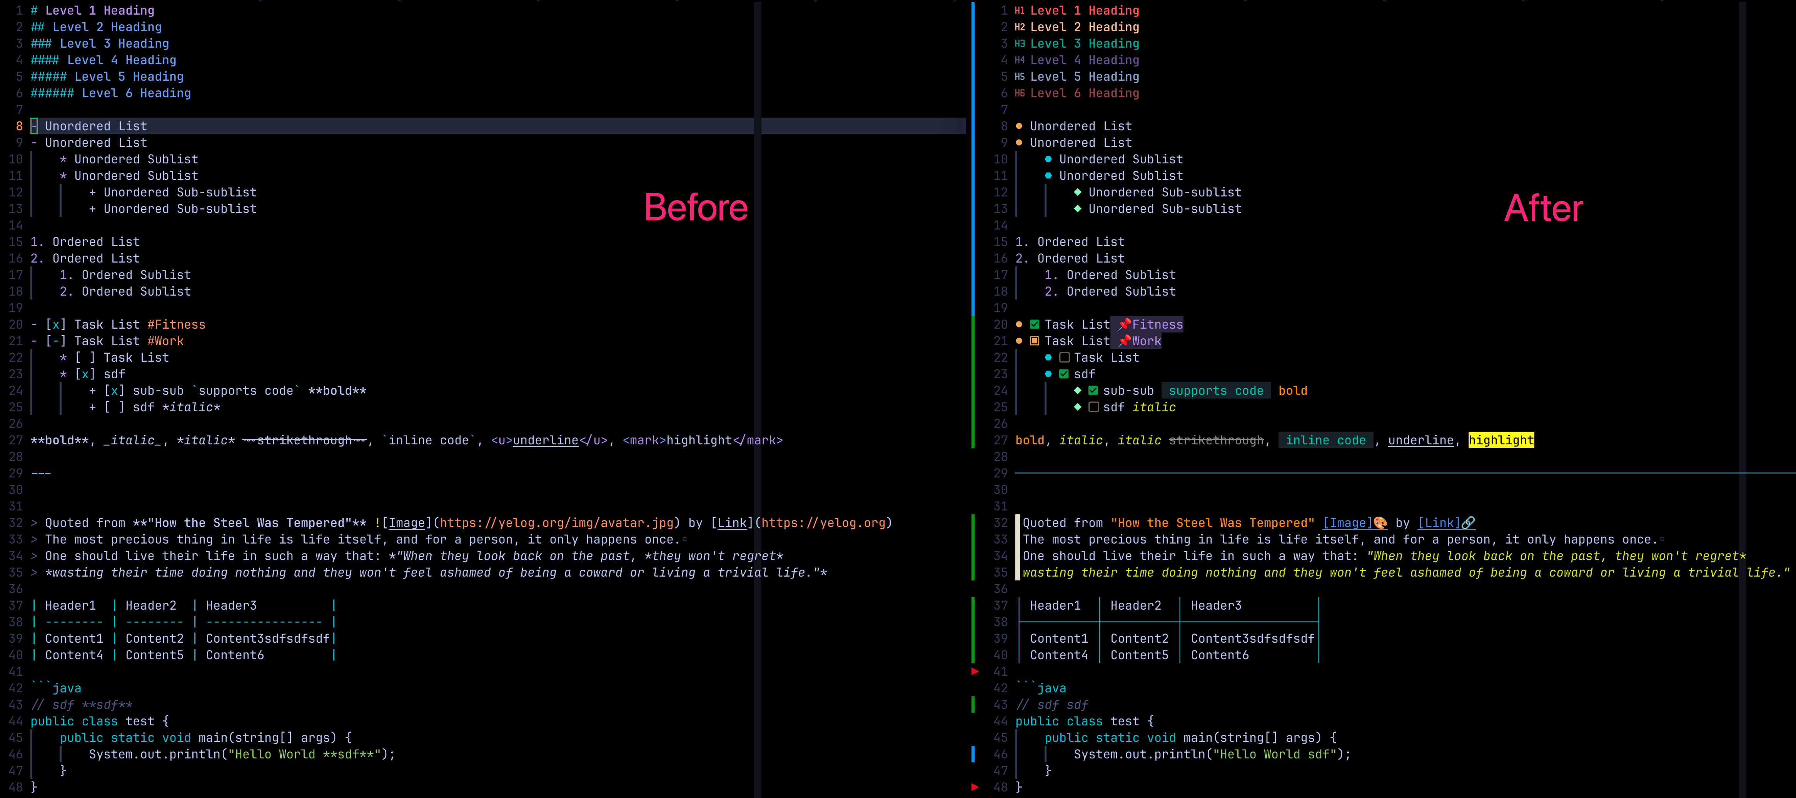Click the orange bullet on rendered line 9
The width and height of the screenshot is (1796, 798).
click(x=1019, y=143)
